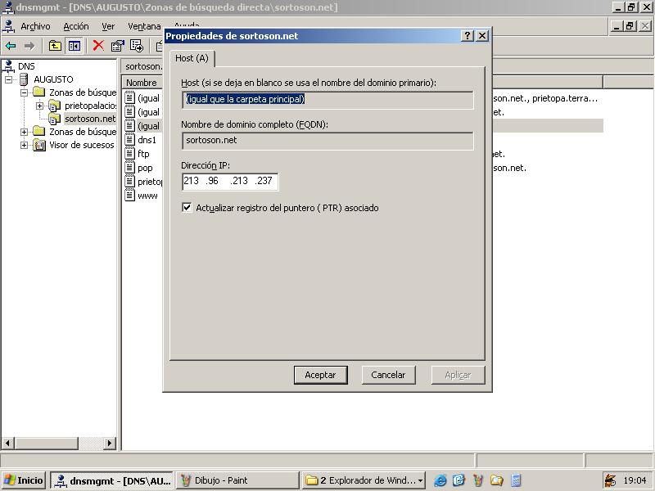This screenshot has width=655, height=491.
Task: Click the Dirección IP address field
Action: coord(230,181)
